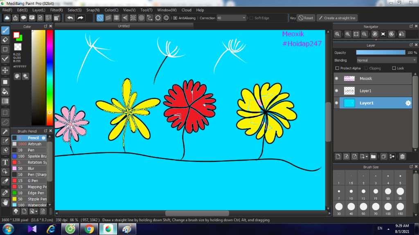Open the Blending mode dropdown

coord(386,60)
